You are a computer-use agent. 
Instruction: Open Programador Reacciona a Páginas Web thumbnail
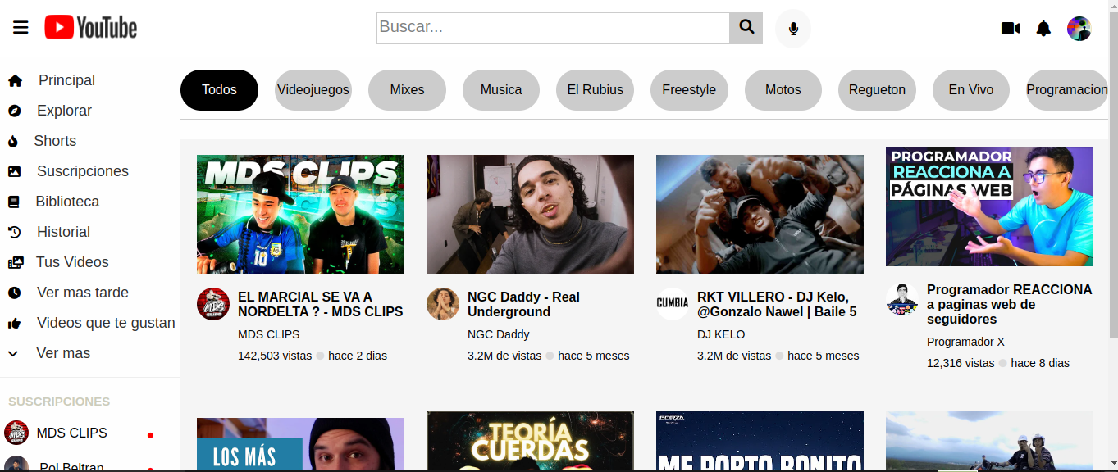coord(989,206)
